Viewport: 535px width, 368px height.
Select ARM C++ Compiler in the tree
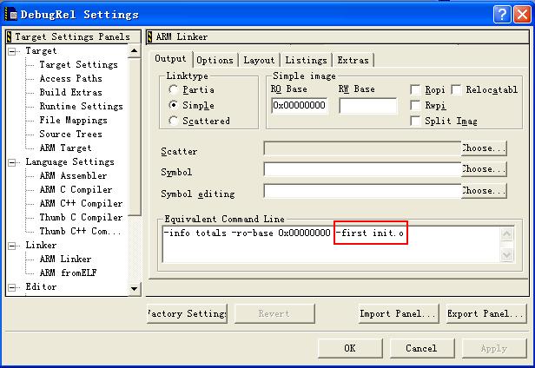click(x=81, y=204)
